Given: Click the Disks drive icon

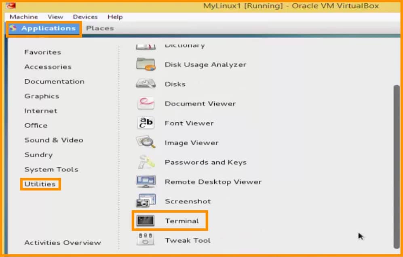Looking at the screenshot, I should pos(146,84).
